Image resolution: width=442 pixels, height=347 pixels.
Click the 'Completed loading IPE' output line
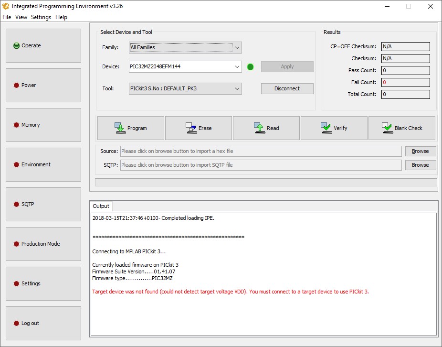pyautogui.click(x=153, y=218)
